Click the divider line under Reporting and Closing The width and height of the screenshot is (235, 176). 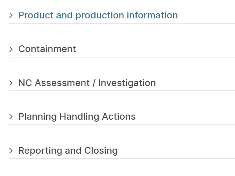click(122, 158)
